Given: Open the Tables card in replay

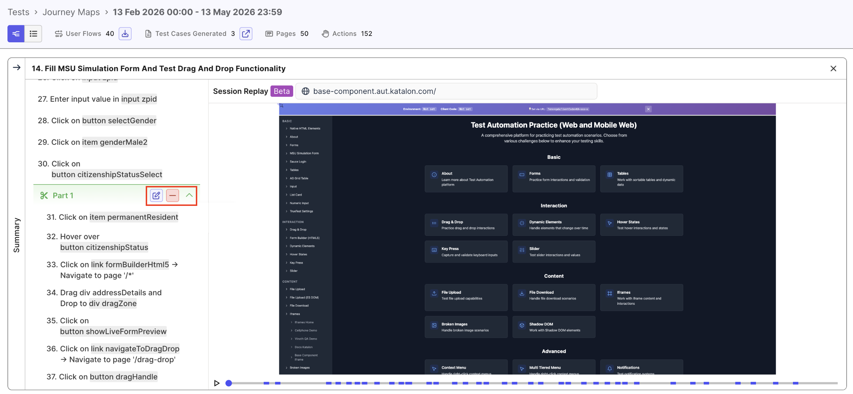Looking at the screenshot, I should tap(642, 179).
